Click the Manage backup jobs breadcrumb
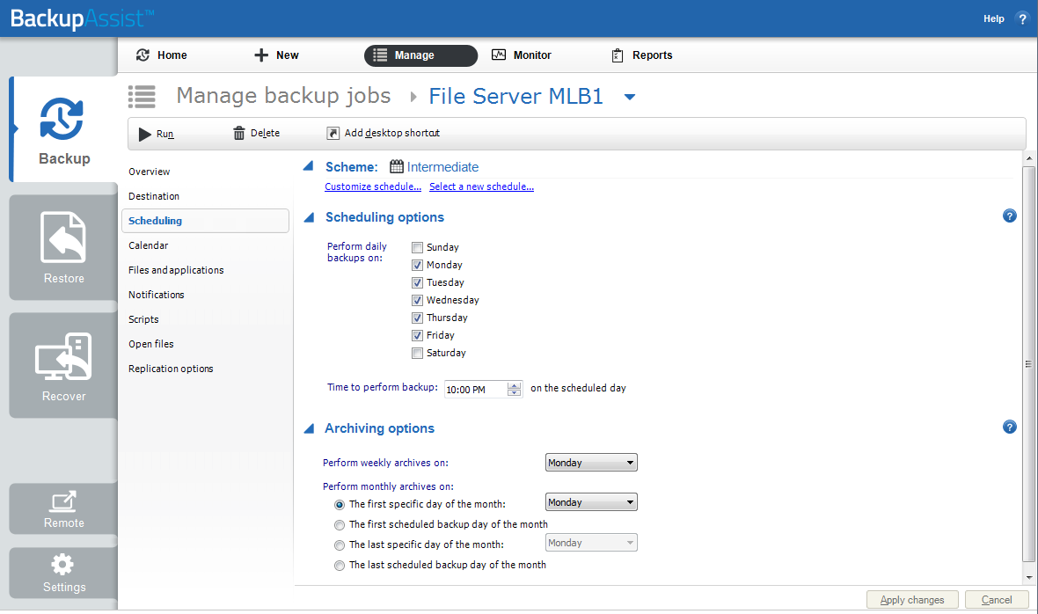Image resolution: width=1038 pixels, height=614 pixels. (283, 96)
